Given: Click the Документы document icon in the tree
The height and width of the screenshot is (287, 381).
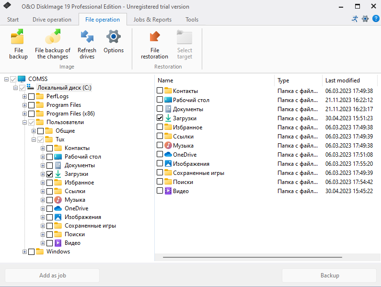Looking at the screenshot, I should (58, 165).
